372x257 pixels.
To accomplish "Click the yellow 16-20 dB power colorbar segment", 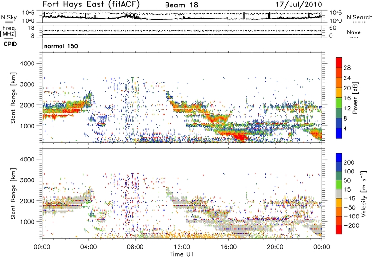I will click(x=339, y=93).
